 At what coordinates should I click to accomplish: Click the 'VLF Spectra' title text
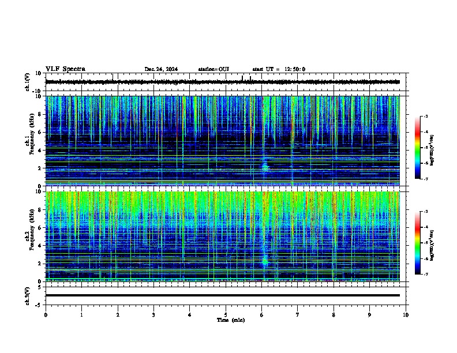click(x=65, y=69)
